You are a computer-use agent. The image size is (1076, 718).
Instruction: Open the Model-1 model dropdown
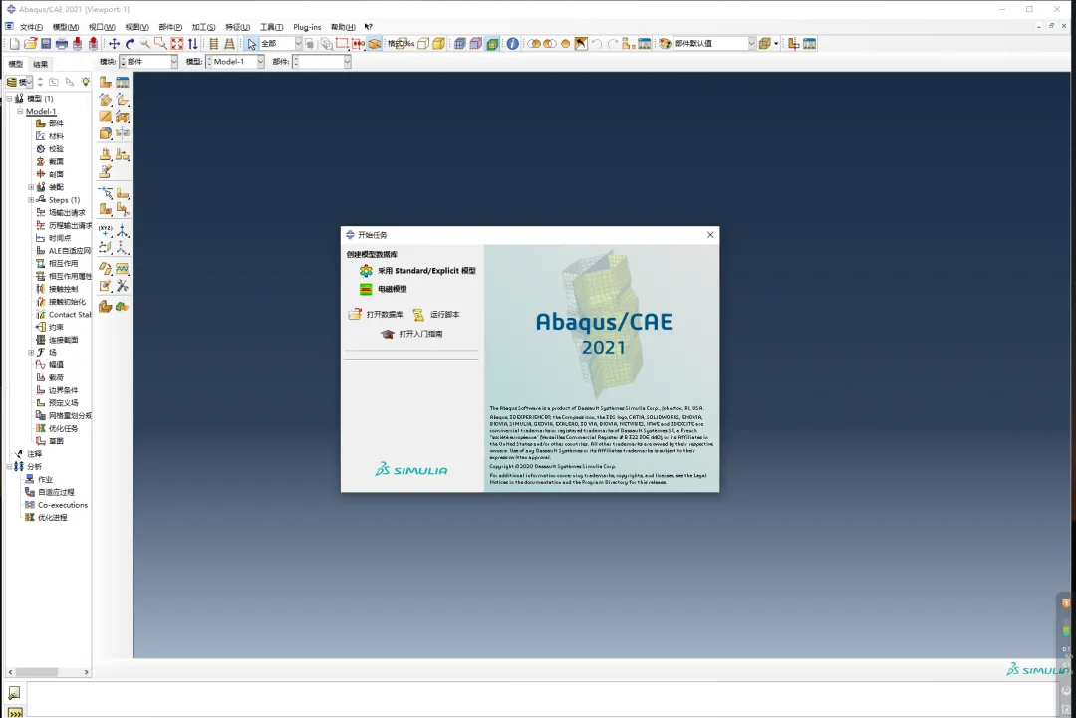(260, 62)
